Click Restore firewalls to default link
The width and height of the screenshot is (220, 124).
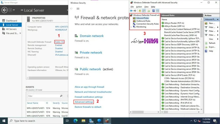tap(88, 107)
